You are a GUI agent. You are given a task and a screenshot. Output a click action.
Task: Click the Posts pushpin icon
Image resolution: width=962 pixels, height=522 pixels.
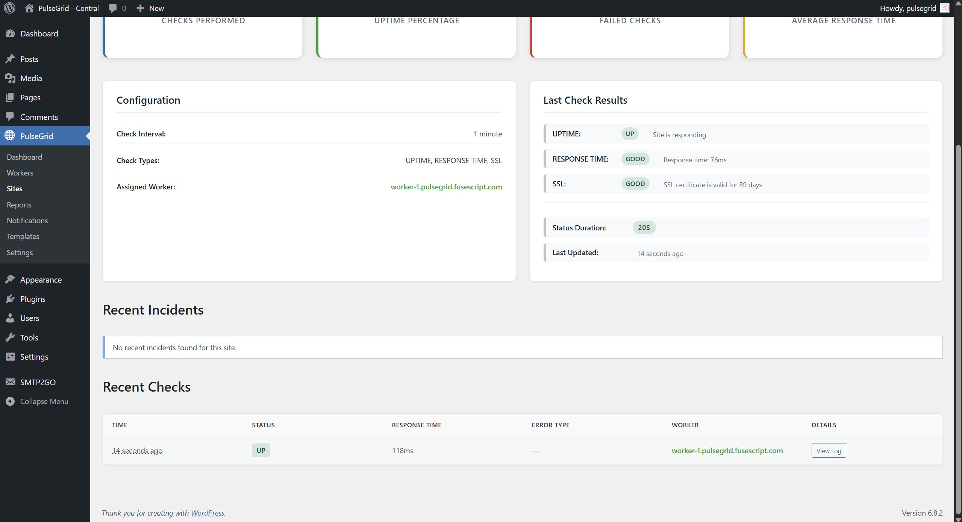pos(10,59)
